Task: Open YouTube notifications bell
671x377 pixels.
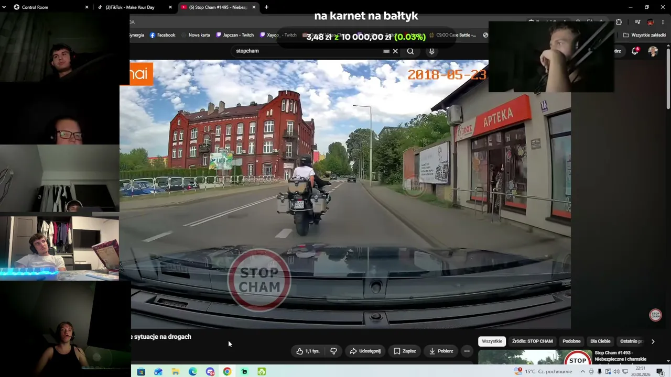Action: 635,51
